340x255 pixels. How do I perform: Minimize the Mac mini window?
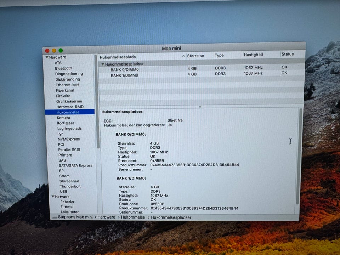point(54,51)
